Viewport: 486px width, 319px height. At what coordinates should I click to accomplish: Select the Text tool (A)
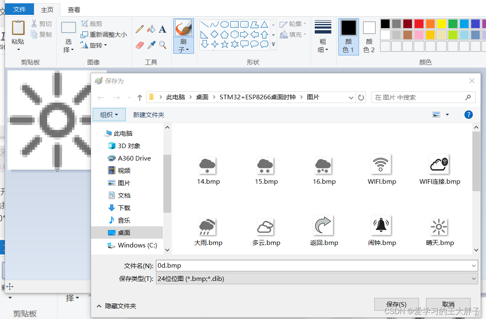(163, 29)
